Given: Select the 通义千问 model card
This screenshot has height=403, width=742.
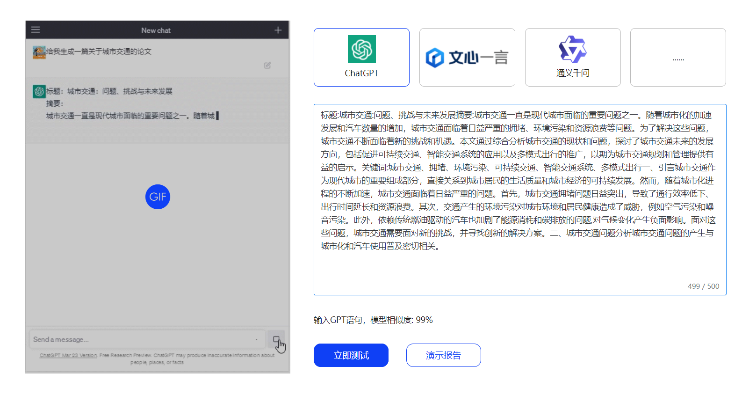Looking at the screenshot, I should [573, 57].
